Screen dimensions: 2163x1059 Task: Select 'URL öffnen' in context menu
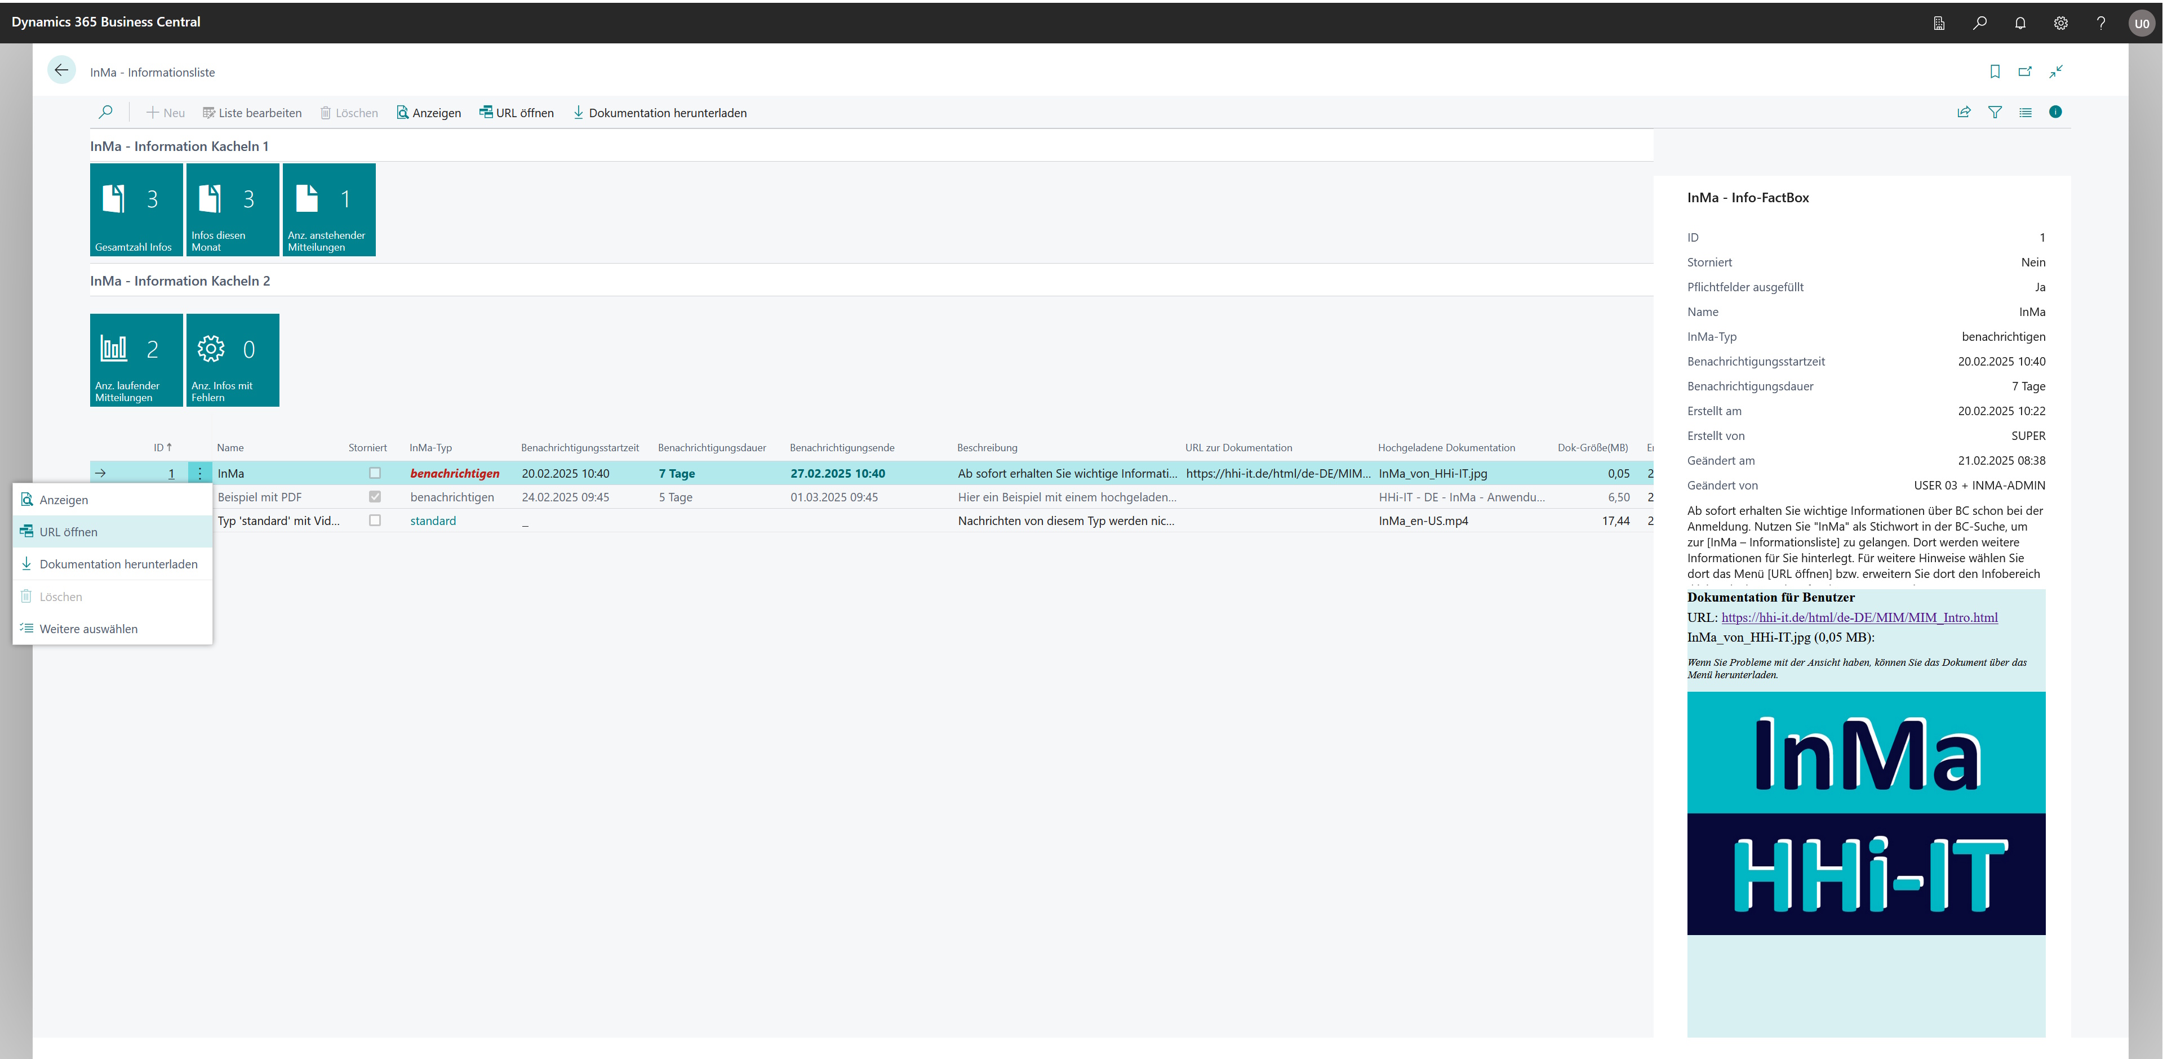(x=69, y=532)
